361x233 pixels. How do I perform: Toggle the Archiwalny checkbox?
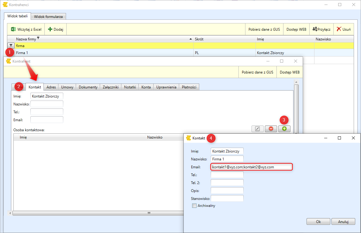[x=194, y=206]
